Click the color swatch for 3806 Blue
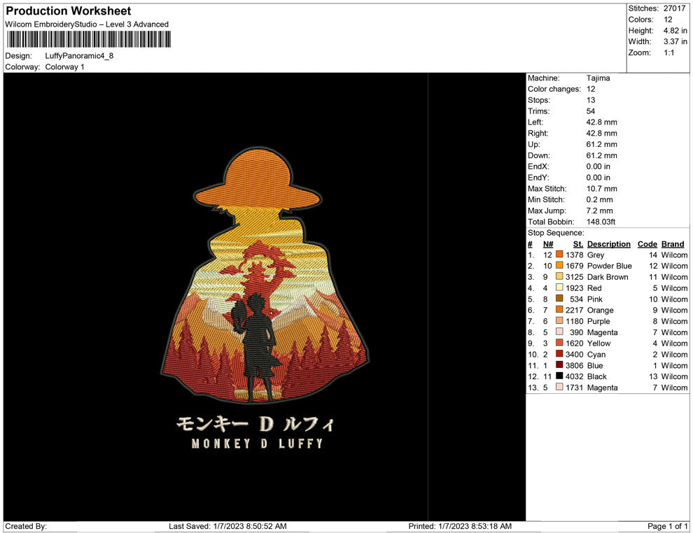The height and width of the screenshot is (533, 693). coord(559,364)
